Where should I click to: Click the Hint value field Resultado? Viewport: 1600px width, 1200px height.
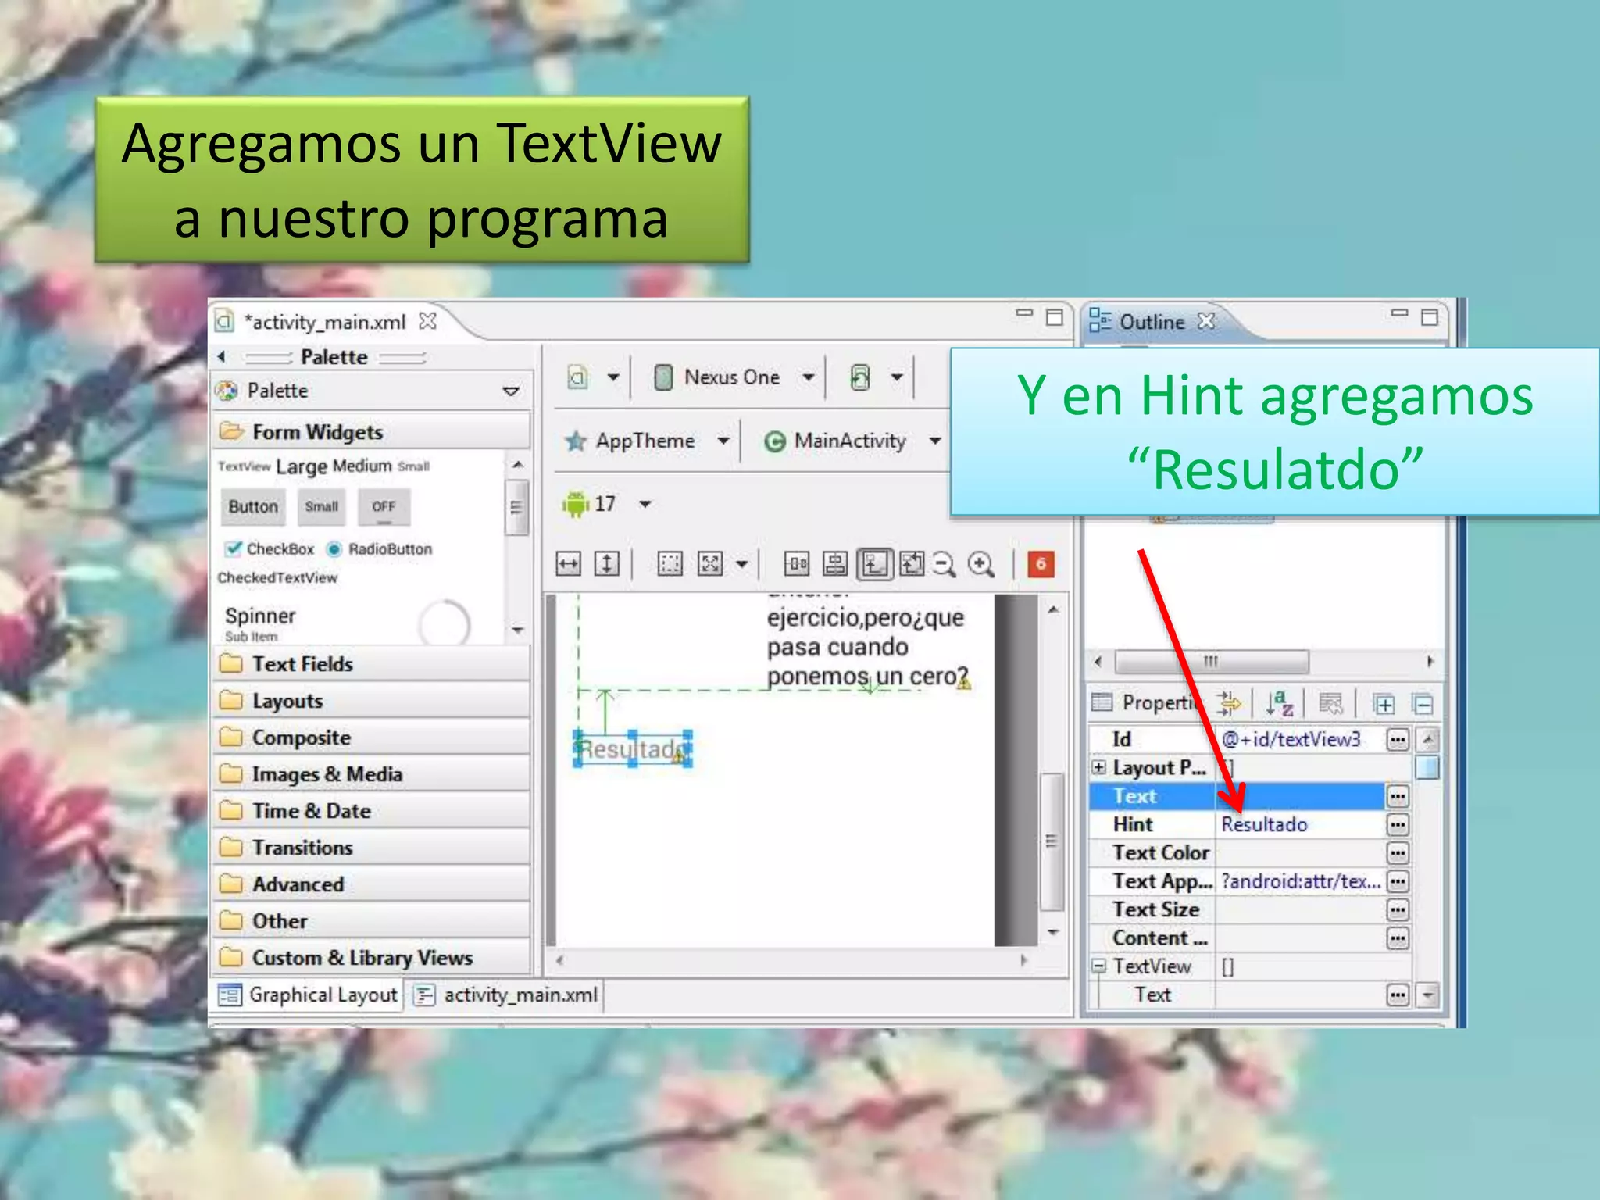[x=1300, y=825]
